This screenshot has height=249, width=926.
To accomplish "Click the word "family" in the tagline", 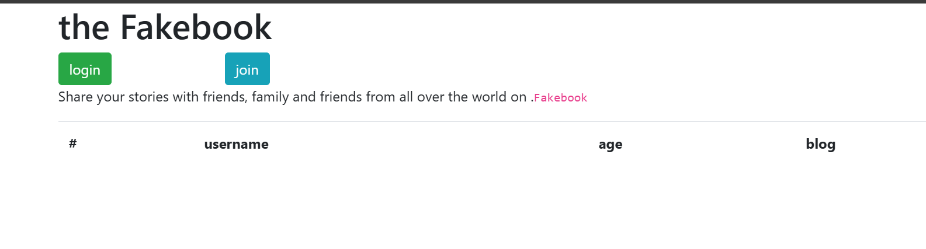I will pyautogui.click(x=270, y=97).
